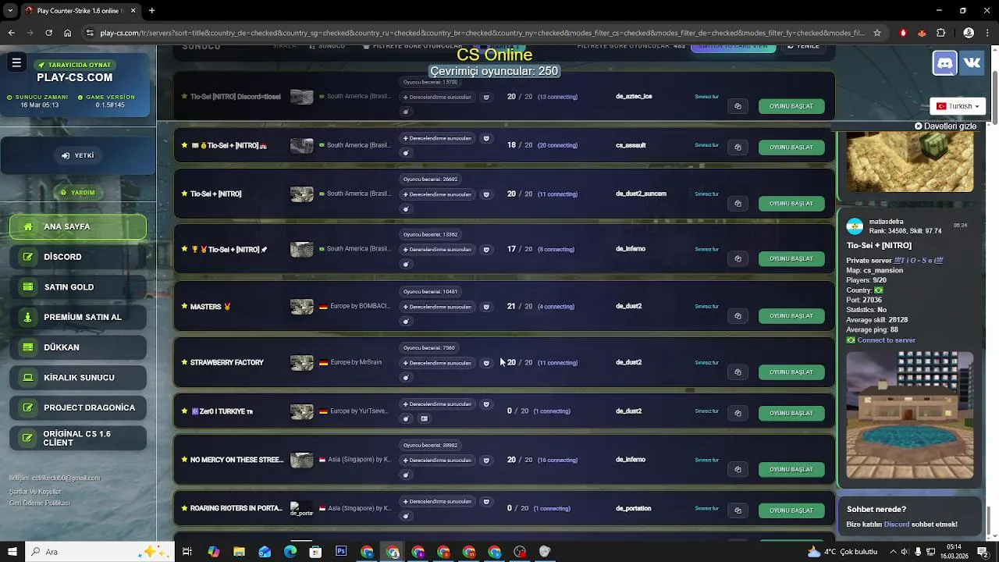The width and height of the screenshot is (999, 562).
Task: Open the tab search chevron in Chrome
Action: pyautogui.click(x=10, y=10)
